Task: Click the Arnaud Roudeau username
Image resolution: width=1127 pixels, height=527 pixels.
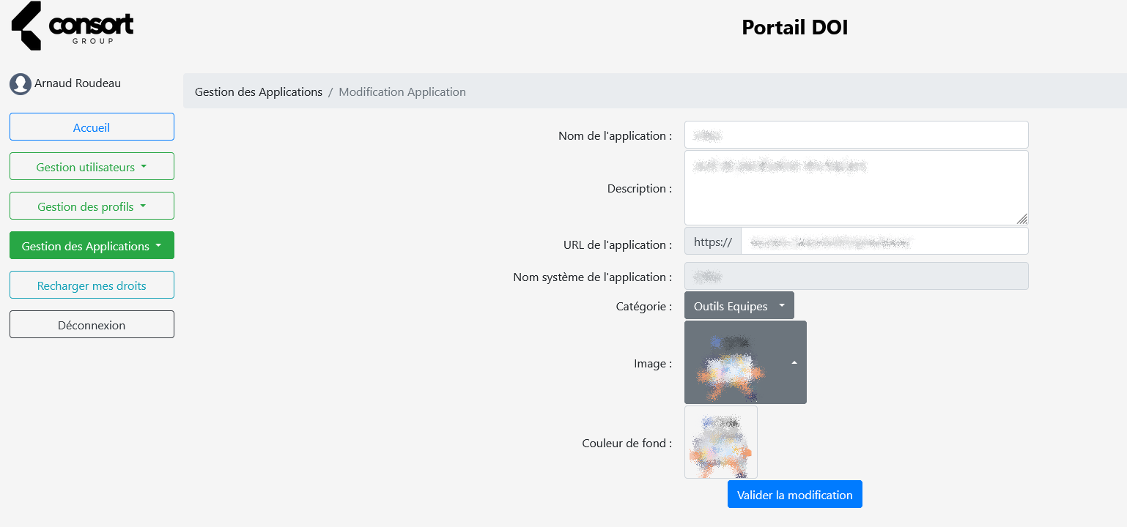Action: [x=78, y=83]
